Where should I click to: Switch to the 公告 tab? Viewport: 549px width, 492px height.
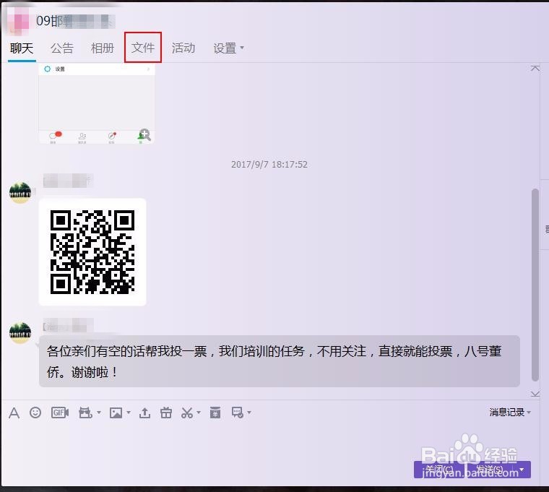pos(62,48)
